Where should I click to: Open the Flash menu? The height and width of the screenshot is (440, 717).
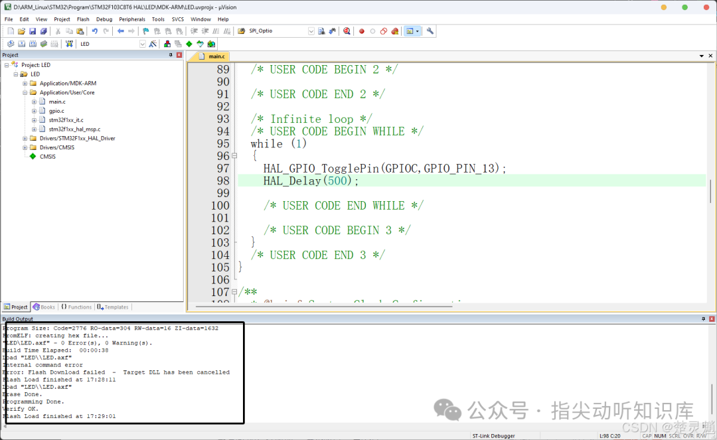(x=83, y=19)
